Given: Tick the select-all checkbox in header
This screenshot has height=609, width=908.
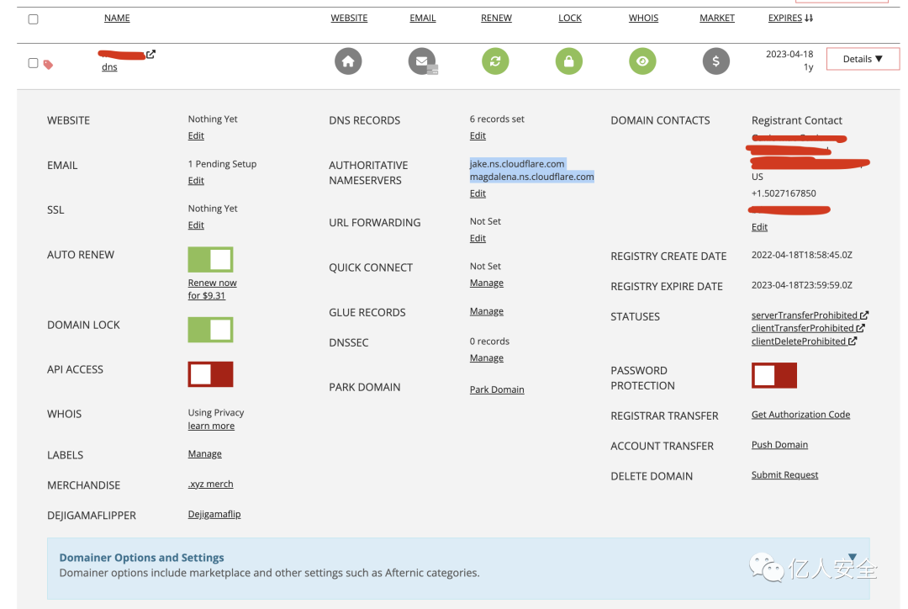Looking at the screenshot, I should [x=33, y=19].
